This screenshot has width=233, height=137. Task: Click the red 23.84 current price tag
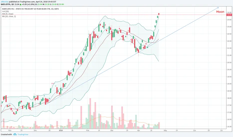pyautogui.click(x=229, y=15)
